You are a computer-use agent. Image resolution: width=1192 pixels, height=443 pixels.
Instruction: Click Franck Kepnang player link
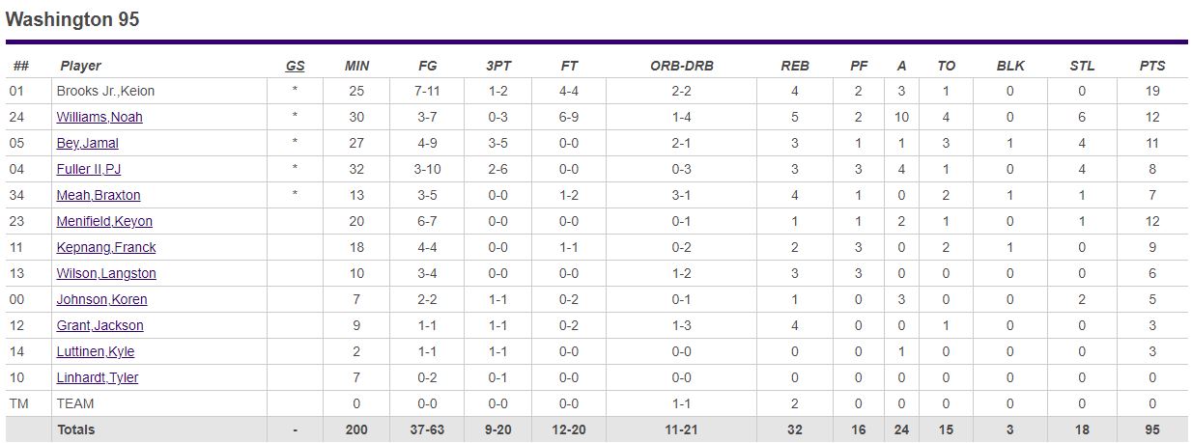[106, 247]
